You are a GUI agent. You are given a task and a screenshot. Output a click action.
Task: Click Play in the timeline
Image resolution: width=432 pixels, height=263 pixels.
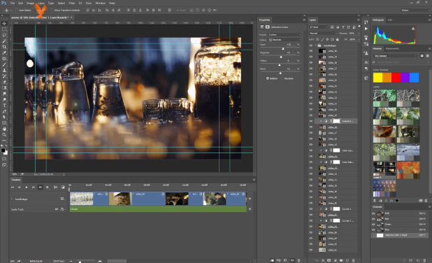[x=27, y=187]
